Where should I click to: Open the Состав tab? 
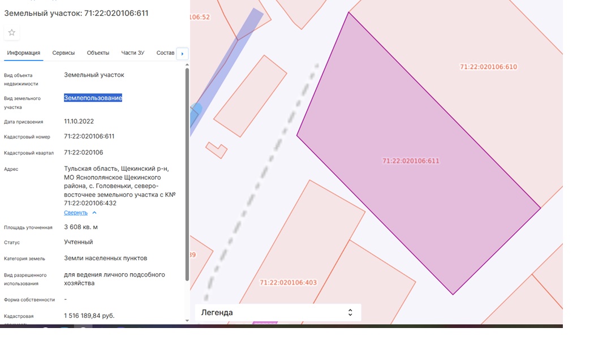pyautogui.click(x=165, y=53)
